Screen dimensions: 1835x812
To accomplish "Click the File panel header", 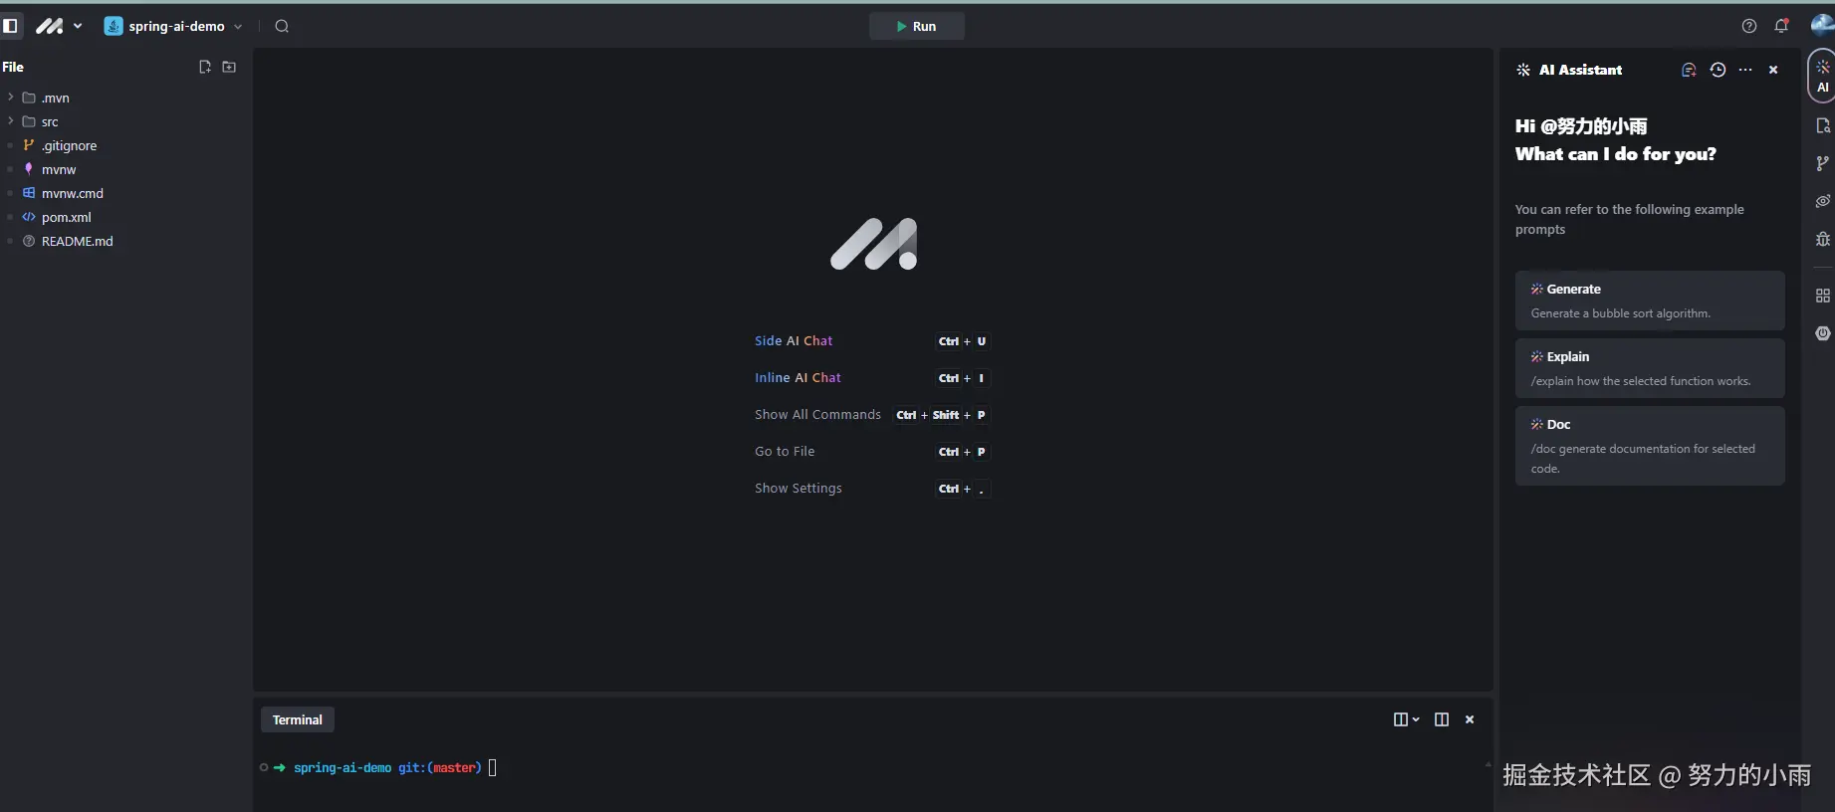I will [x=13, y=67].
